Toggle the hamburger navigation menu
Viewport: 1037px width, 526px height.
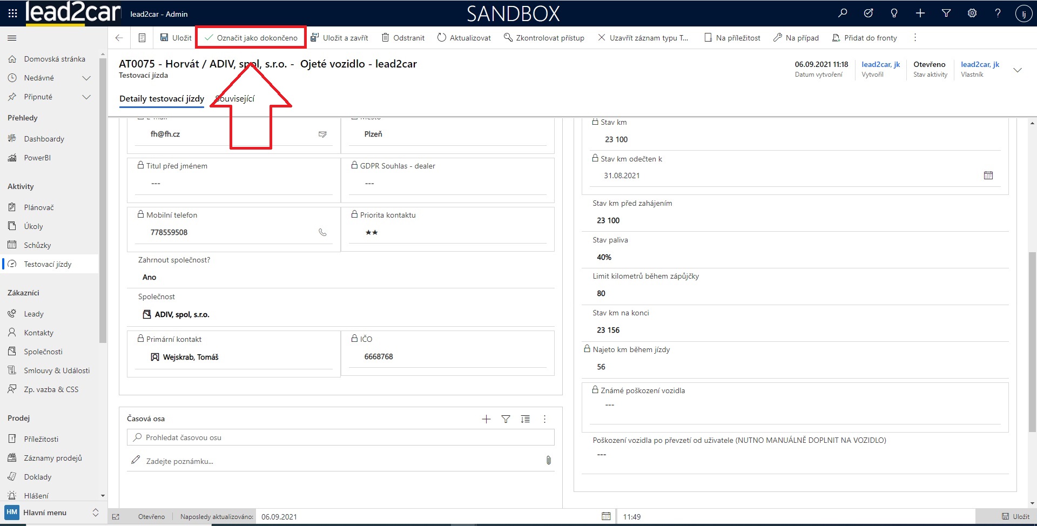[12, 38]
